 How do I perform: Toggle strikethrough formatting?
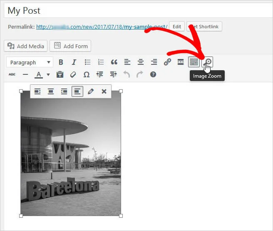[x=12, y=74]
